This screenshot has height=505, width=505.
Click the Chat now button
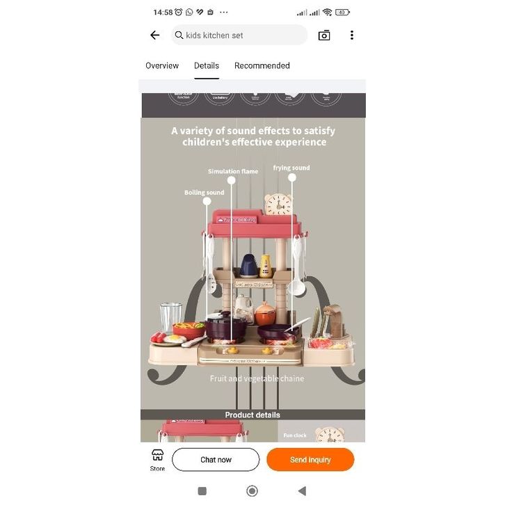coord(216,460)
